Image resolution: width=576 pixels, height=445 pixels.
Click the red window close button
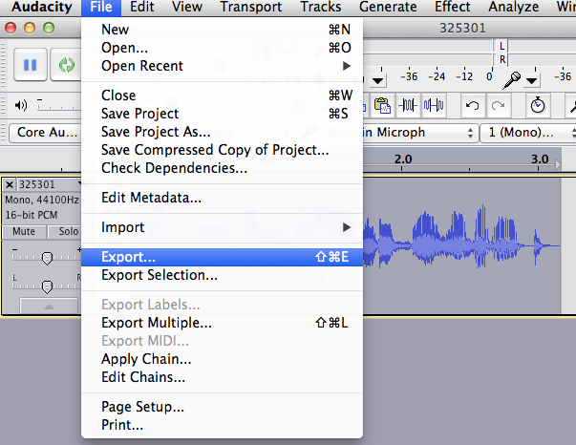pos(11,28)
